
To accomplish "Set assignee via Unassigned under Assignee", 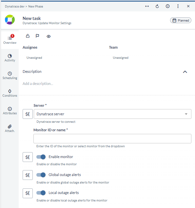I will pos(34,58).
